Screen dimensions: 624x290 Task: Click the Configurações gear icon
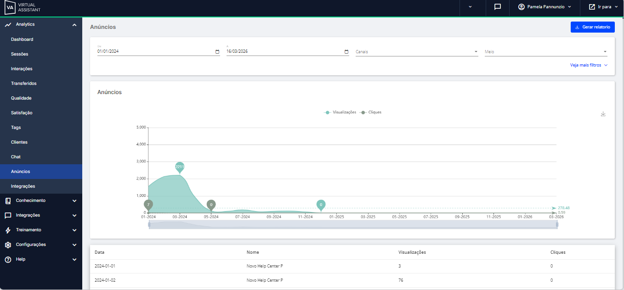pyautogui.click(x=8, y=245)
